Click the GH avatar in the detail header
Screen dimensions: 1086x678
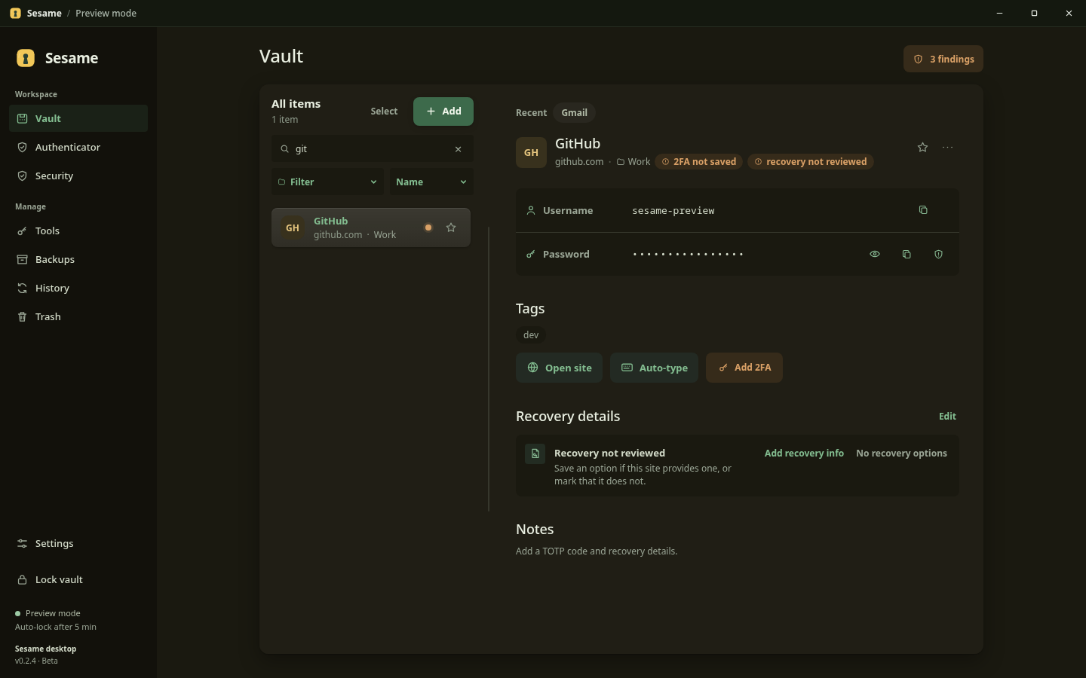531,153
